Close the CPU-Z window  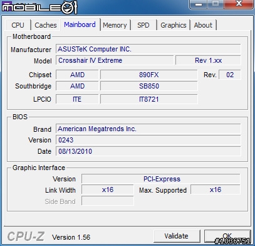239,4
